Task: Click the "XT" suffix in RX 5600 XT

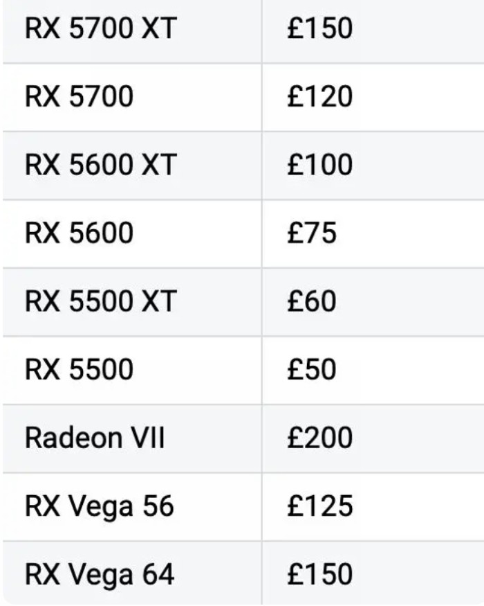Action: pyautogui.click(x=160, y=165)
